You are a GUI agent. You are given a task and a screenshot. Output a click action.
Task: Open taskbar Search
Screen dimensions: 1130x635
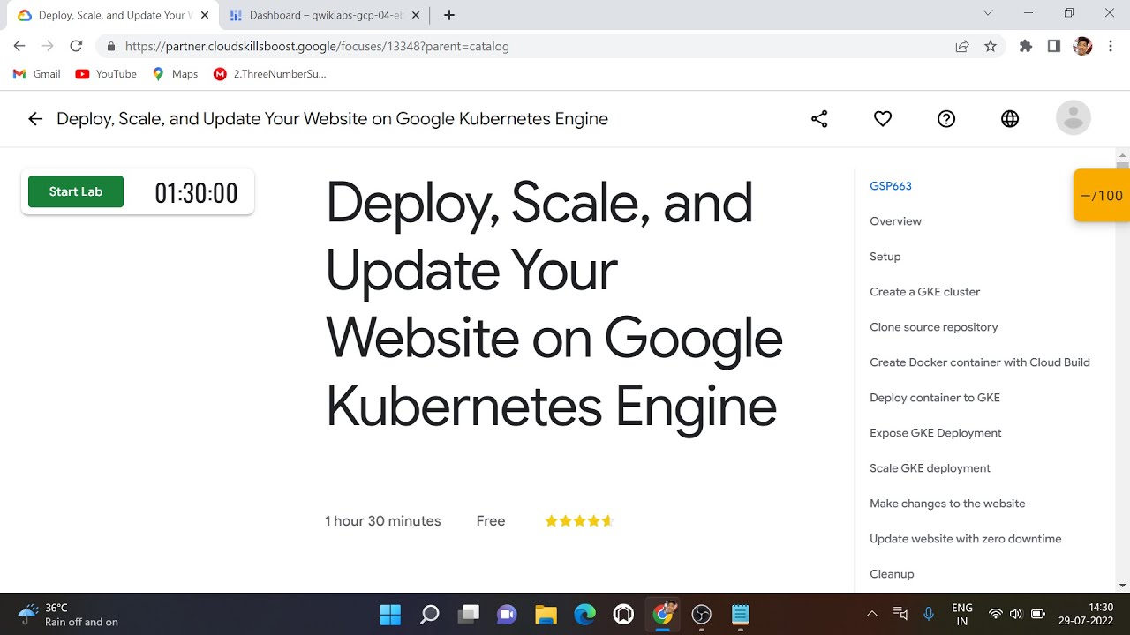(x=429, y=615)
